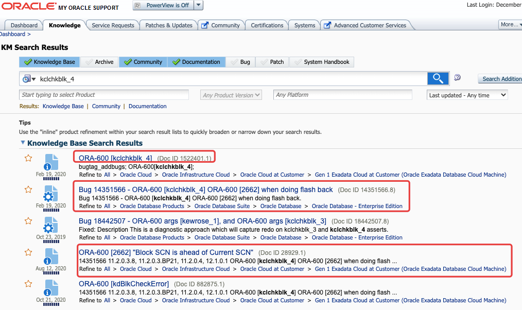
Task: Collapse Knowledge Base Search Results section
Action: [23, 143]
